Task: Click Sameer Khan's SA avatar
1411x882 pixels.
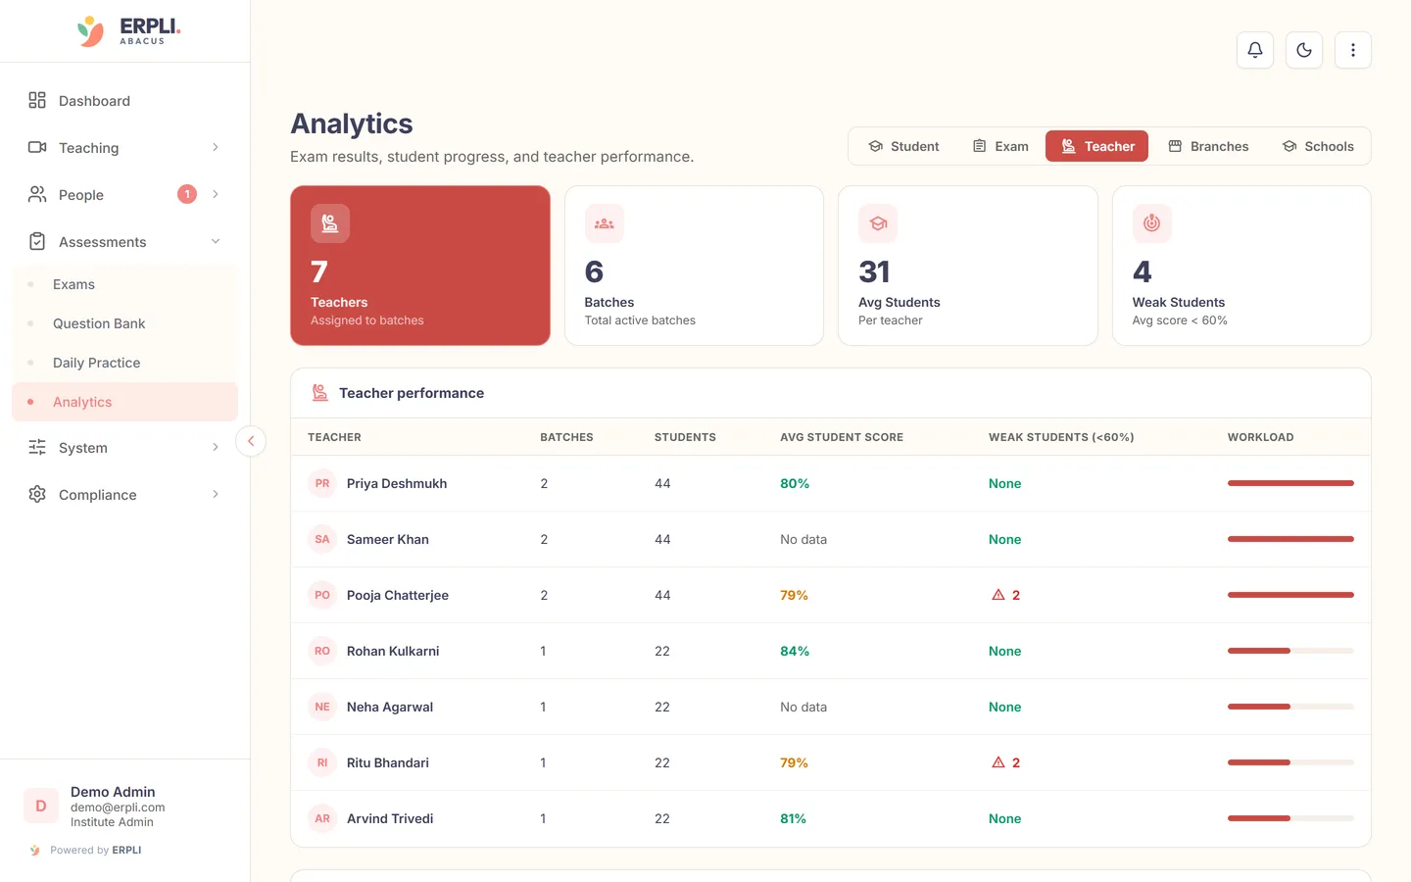Action: click(322, 539)
